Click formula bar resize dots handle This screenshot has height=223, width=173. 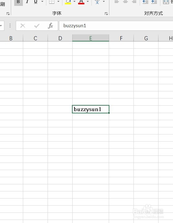point(10,26)
